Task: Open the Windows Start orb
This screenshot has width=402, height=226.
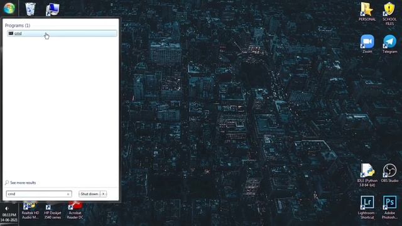Action: pyautogui.click(x=9, y=8)
